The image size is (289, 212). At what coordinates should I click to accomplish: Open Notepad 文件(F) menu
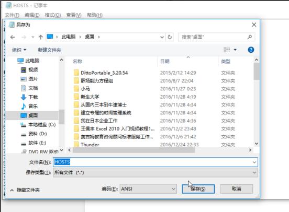(12, 15)
